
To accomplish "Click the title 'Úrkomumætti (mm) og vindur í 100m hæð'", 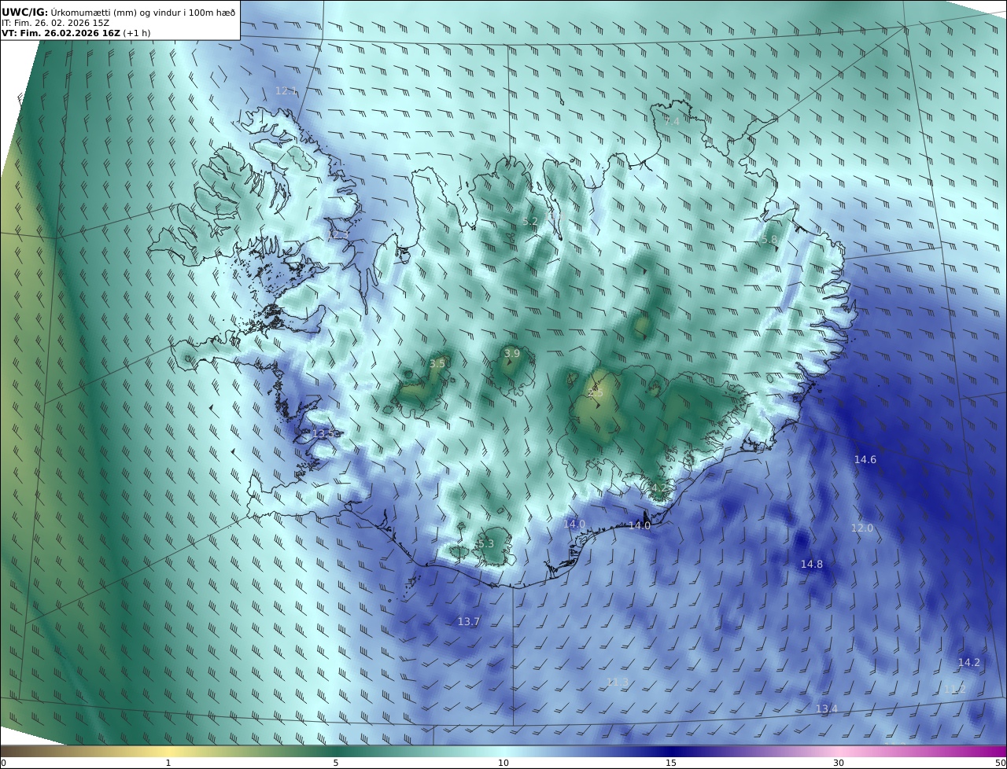I will pyautogui.click(x=143, y=12).
